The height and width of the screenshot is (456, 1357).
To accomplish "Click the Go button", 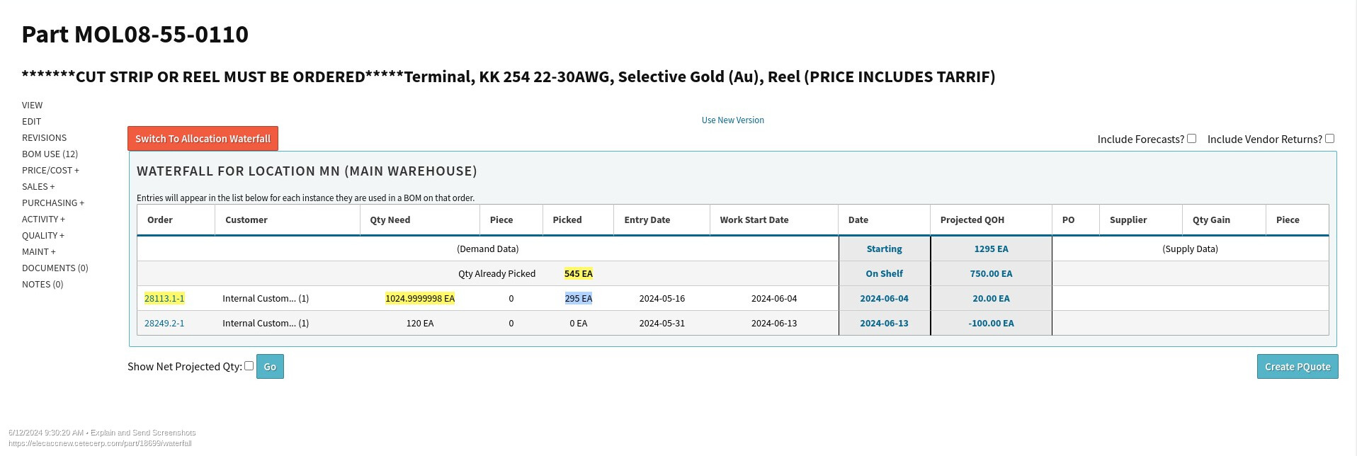I will 270,367.
